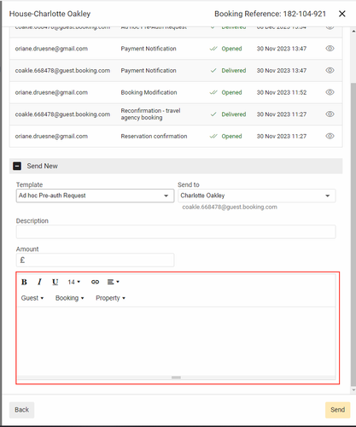
Task: View the Reconfirmation travel agency booking email
Action: 330,114
